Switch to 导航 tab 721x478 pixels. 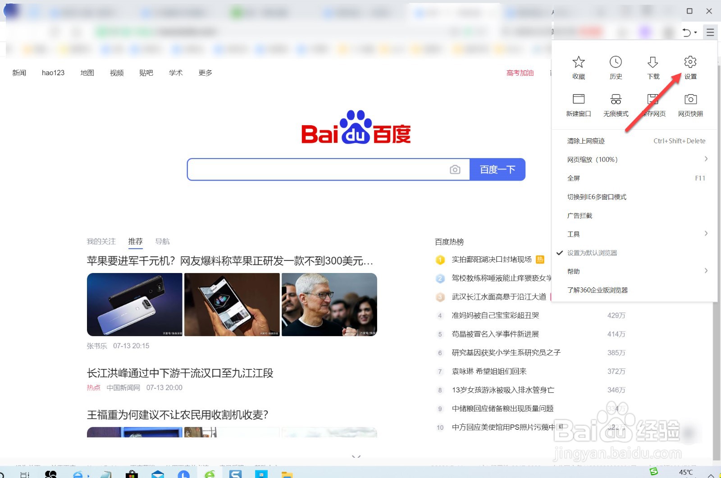tap(162, 241)
